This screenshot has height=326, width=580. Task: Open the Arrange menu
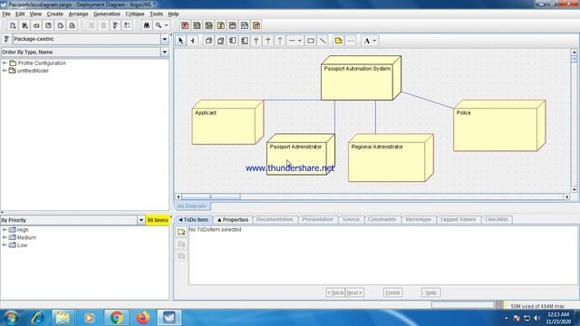point(79,14)
